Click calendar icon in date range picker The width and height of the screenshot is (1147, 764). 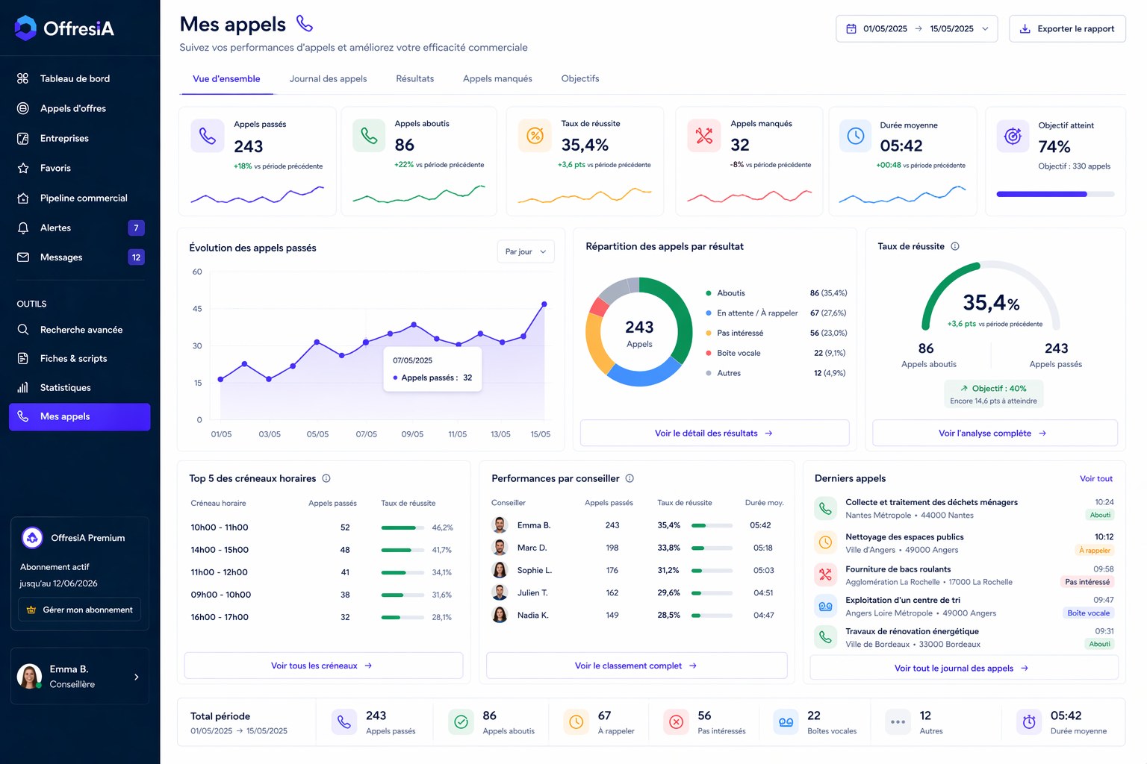pyautogui.click(x=851, y=29)
